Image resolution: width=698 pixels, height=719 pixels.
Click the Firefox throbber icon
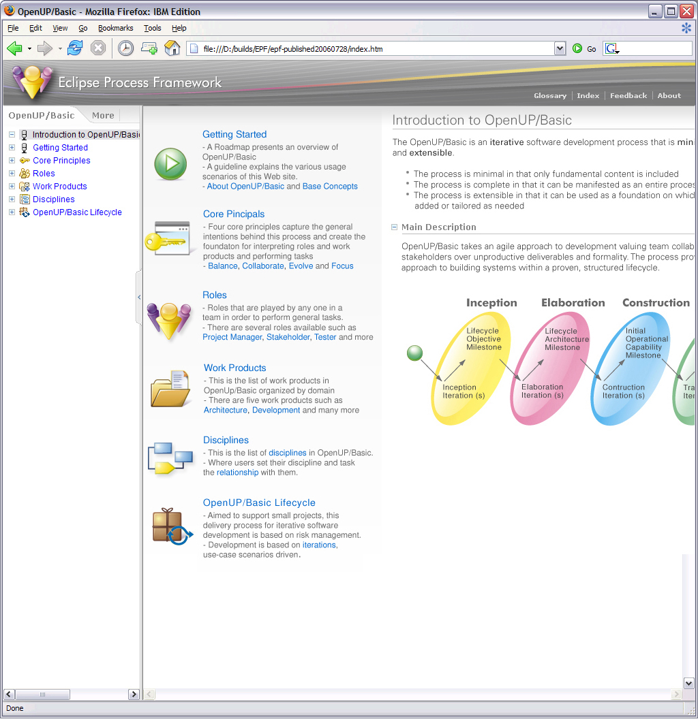tap(686, 28)
